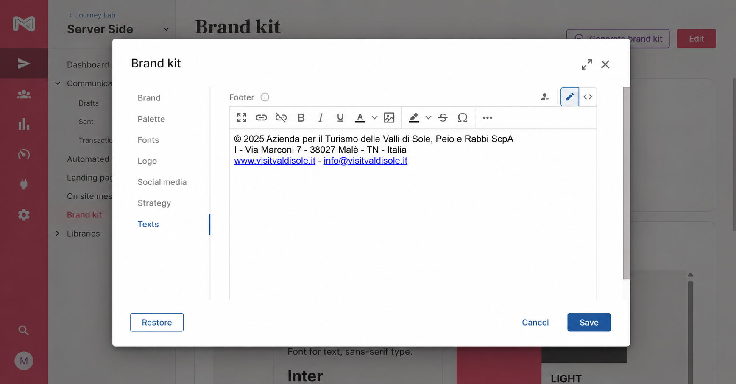Screen dimensions: 736x384
Task: Apply strikethrough formatting
Action: click(443, 118)
